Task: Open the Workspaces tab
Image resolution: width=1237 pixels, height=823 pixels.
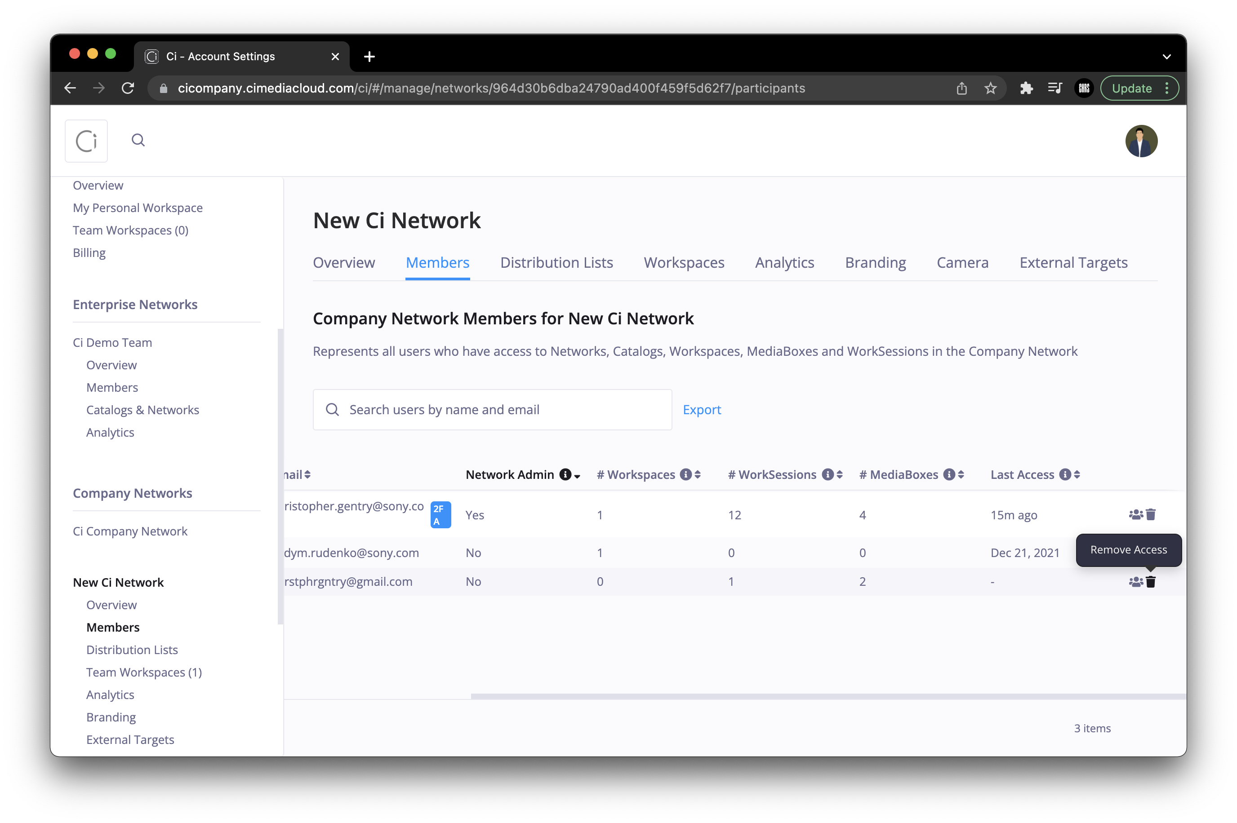Action: pyautogui.click(x=684, y=262)
